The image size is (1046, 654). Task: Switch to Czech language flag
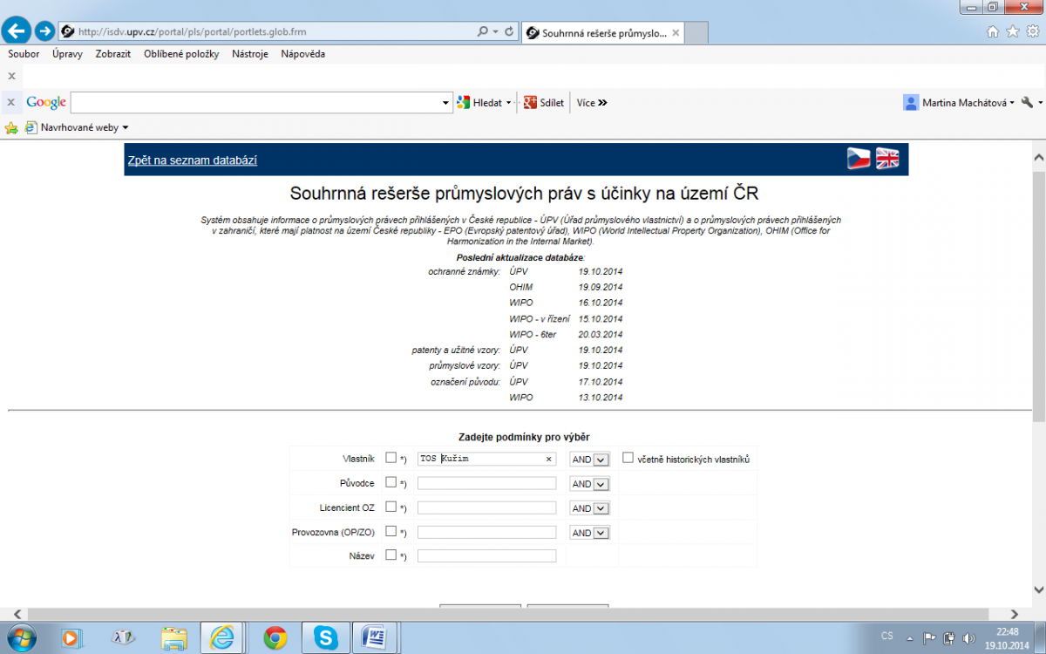coord(859,159)
